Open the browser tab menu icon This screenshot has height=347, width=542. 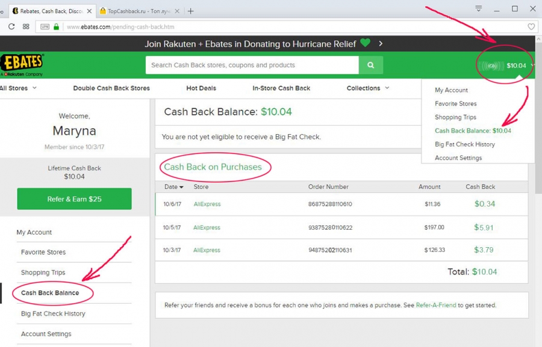tap(479, 8)
